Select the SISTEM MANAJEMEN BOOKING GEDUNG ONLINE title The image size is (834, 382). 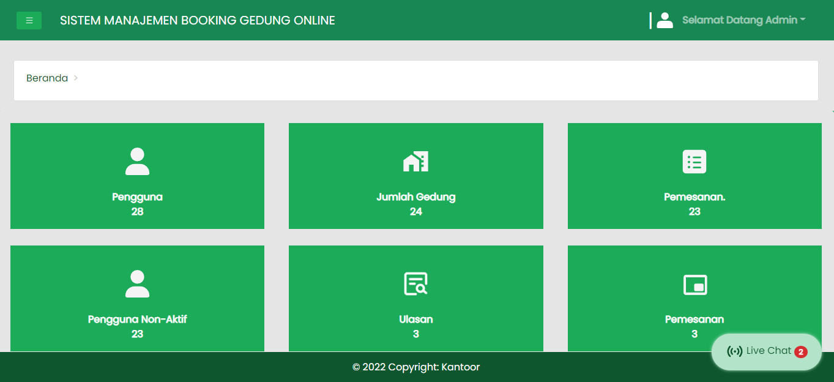point(197,20)
